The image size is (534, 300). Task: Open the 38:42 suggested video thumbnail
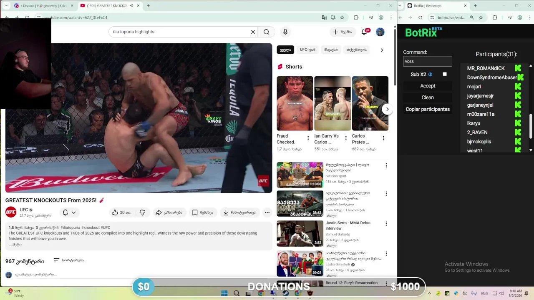(300, 204)
